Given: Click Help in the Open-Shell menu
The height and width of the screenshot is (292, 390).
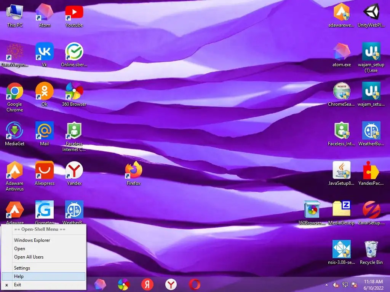Looking at the screenshot, I should coord(43,276).
